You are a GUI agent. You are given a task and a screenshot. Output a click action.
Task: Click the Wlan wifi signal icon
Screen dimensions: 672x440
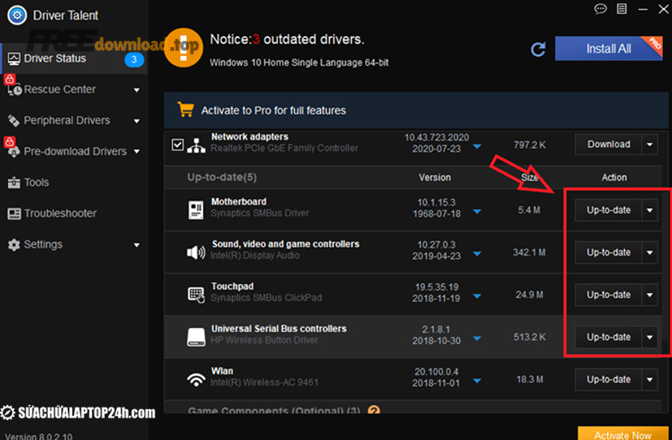pyautogui.click(x=196, y=380)
